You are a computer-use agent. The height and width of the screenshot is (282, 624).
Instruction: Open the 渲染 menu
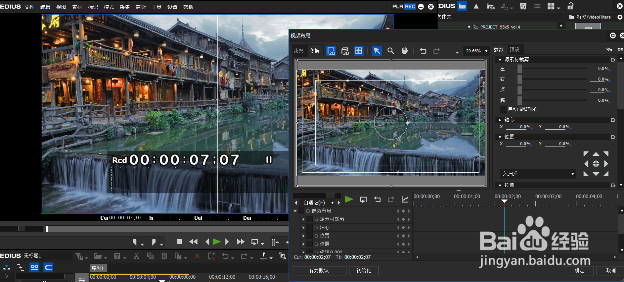tap(141, 7)
